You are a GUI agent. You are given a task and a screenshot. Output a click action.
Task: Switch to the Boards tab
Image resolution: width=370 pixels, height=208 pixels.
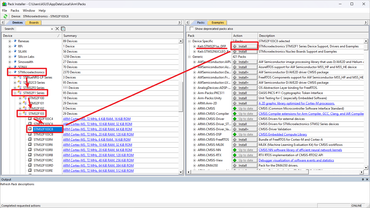[34, 23]
